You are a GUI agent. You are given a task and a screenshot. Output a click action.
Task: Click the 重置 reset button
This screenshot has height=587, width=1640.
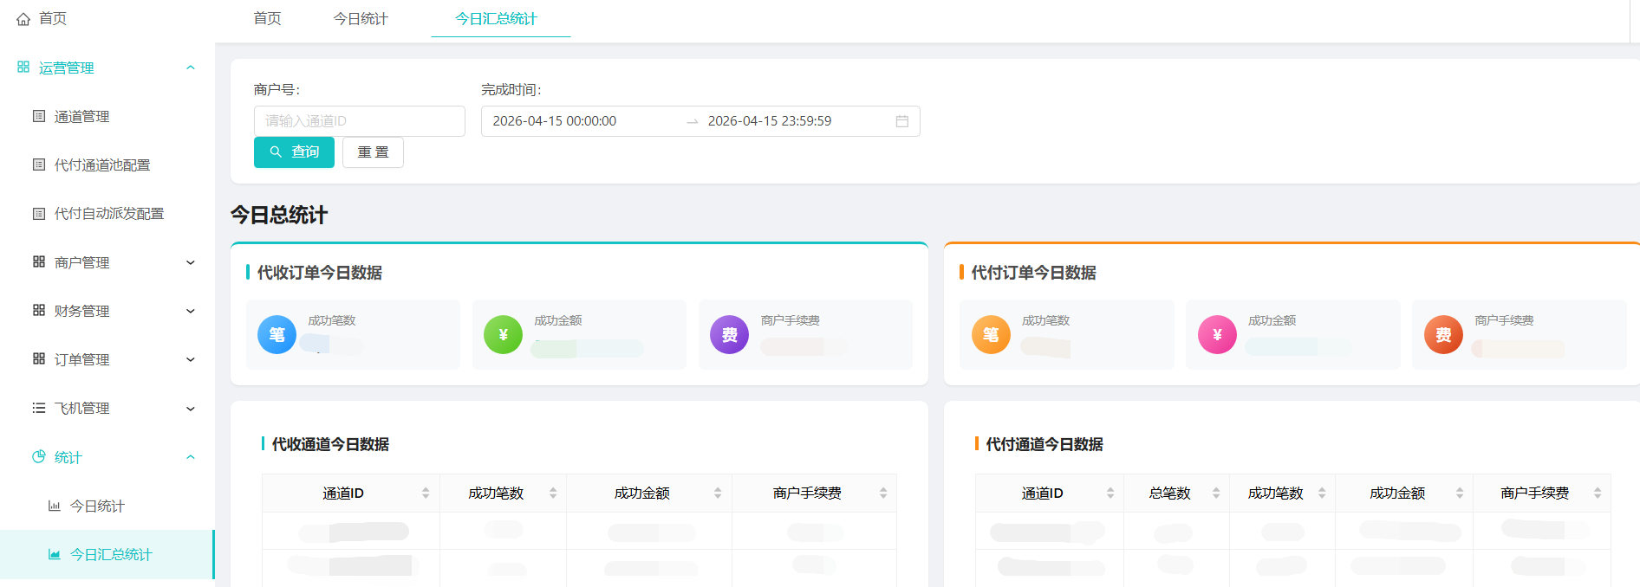tap(373, 152)
